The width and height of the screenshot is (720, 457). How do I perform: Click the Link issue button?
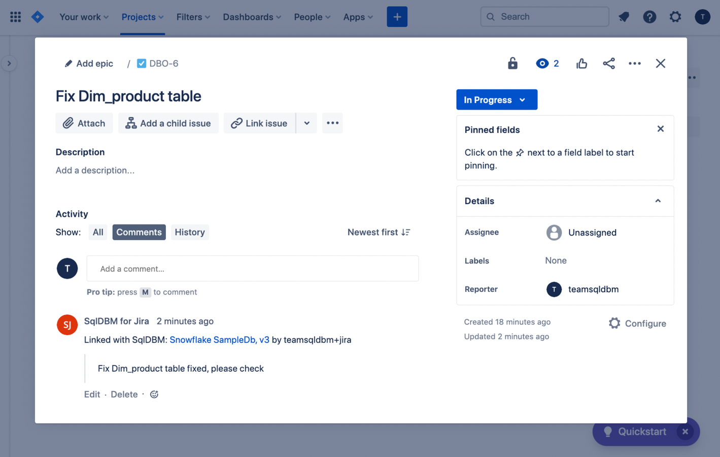259,123
